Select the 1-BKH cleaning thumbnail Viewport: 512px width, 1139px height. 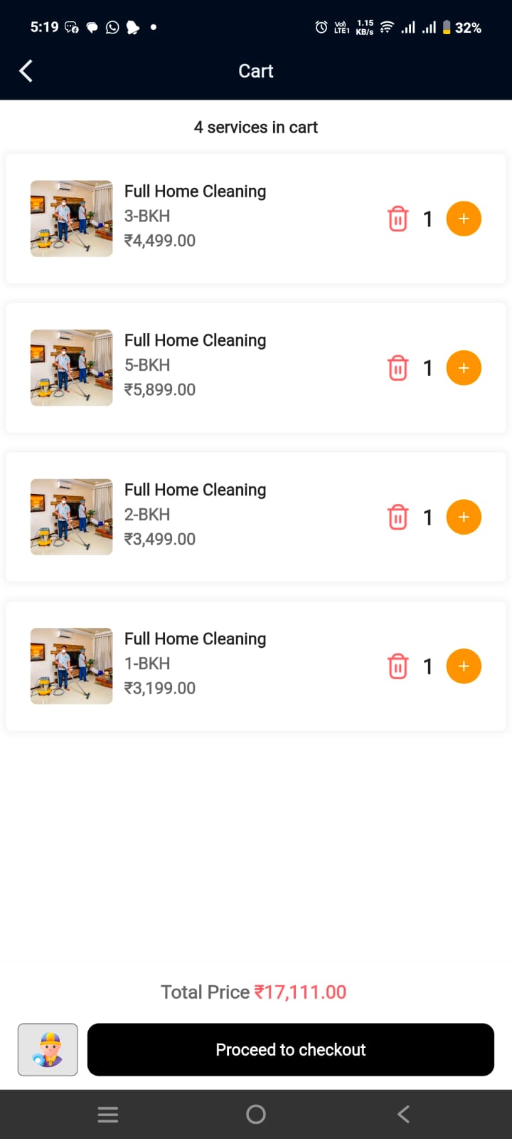[x=71, y=666]
